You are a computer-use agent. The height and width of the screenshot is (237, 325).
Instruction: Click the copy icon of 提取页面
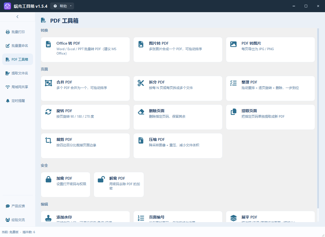[233, 112]
